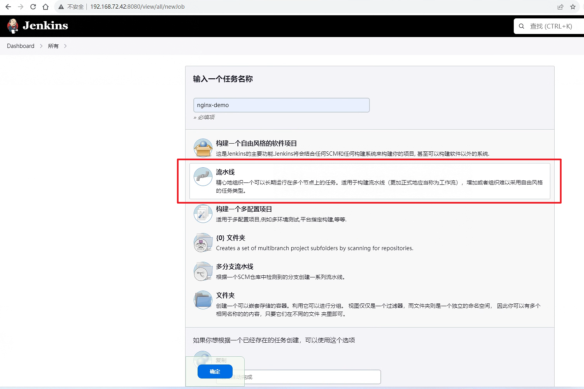
Task: Click the copy-from autocomplete input field
Action: tap(298, 377)
